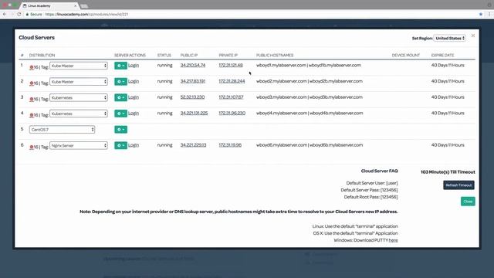Click the EXPIRE DATE column header
This screenshot has height=278, width=494.
pos(442,55)
